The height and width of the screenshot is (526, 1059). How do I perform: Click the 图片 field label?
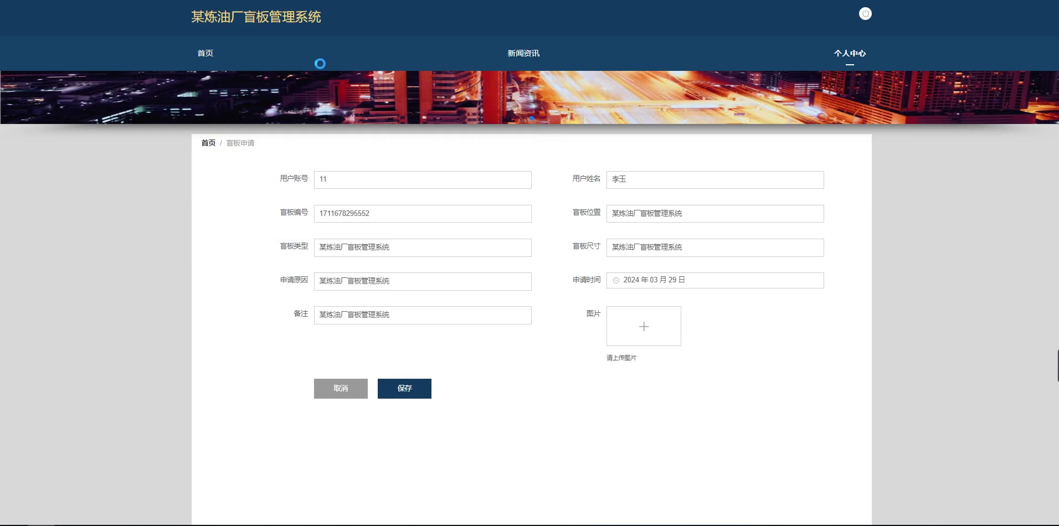(593, 313)
